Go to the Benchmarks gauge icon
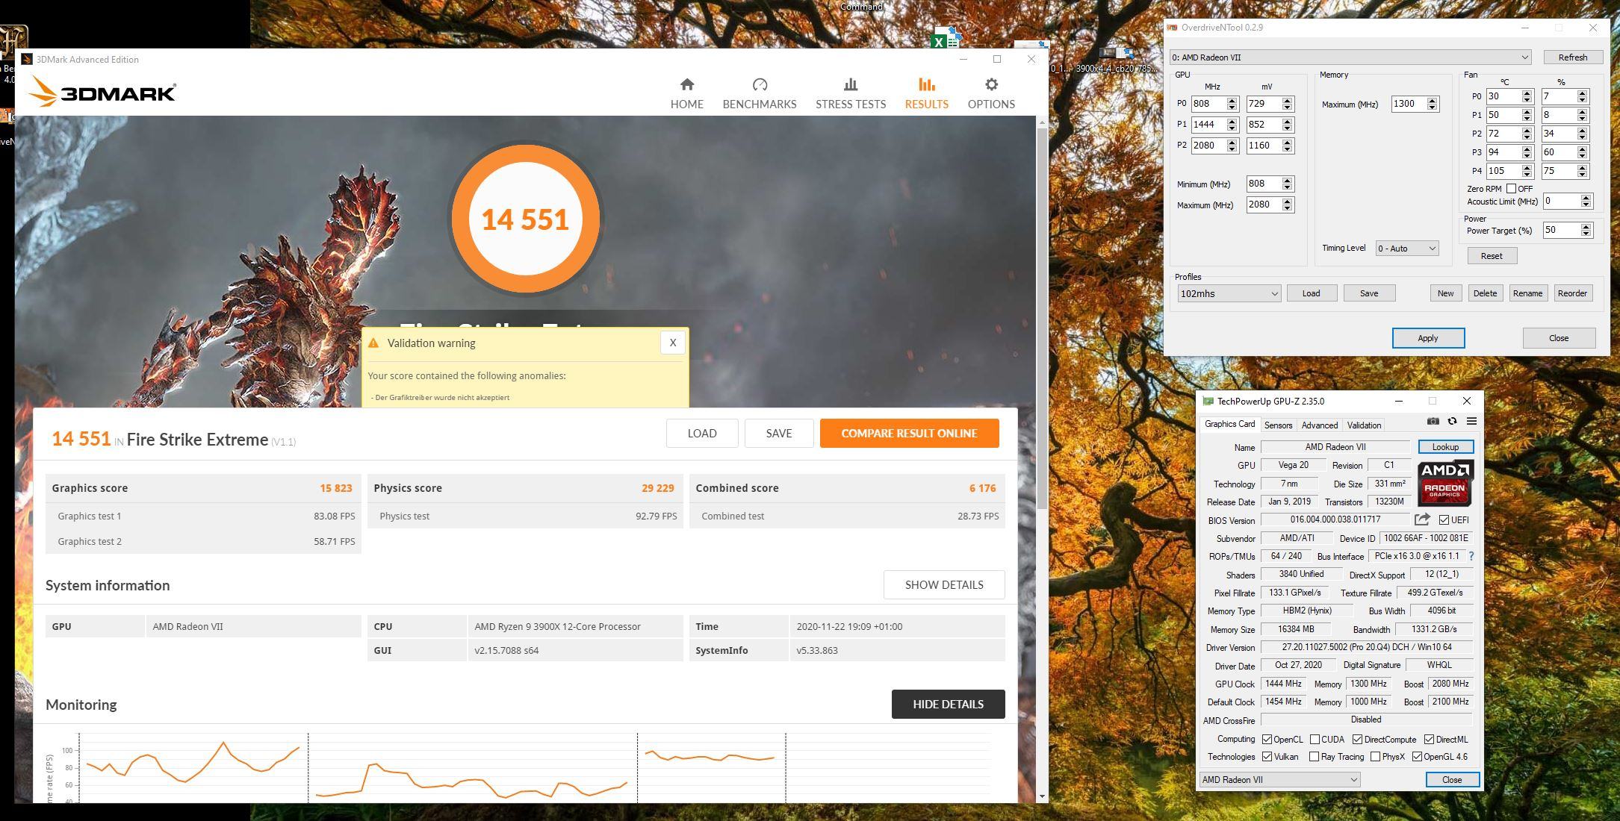This screenshot has width=1620, height=821. point(760,85)
